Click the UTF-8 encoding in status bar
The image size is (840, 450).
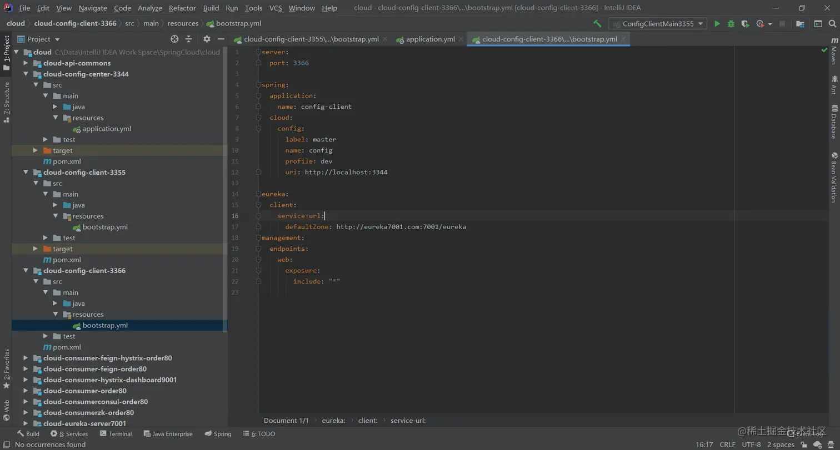click(x=751, y=444)
